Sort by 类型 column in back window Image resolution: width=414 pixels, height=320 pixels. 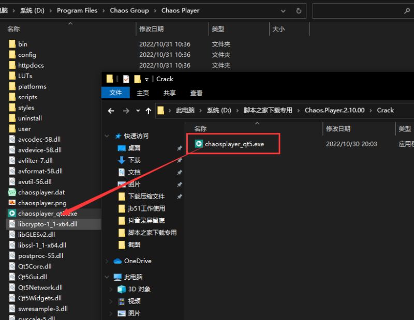(x=218, y=29)
